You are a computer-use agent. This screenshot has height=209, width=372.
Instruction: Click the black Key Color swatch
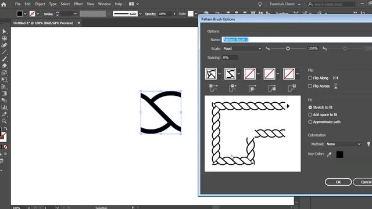[x=339, y=154]
